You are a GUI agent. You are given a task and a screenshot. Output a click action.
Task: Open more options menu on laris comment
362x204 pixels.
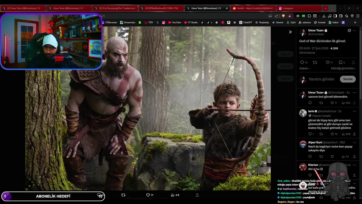354,111
